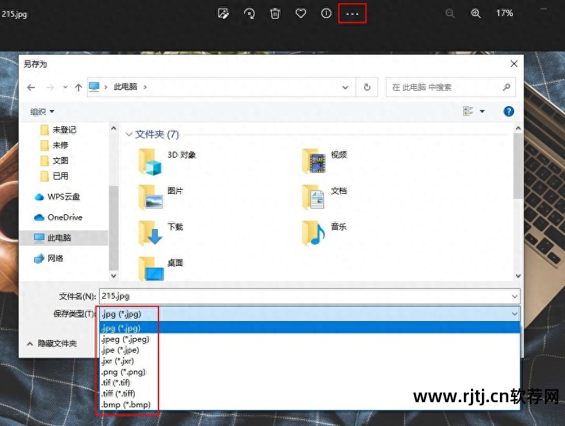The image size is (565, 426).
Task: Open the three-dot more options menu
Action: (352, 14)
